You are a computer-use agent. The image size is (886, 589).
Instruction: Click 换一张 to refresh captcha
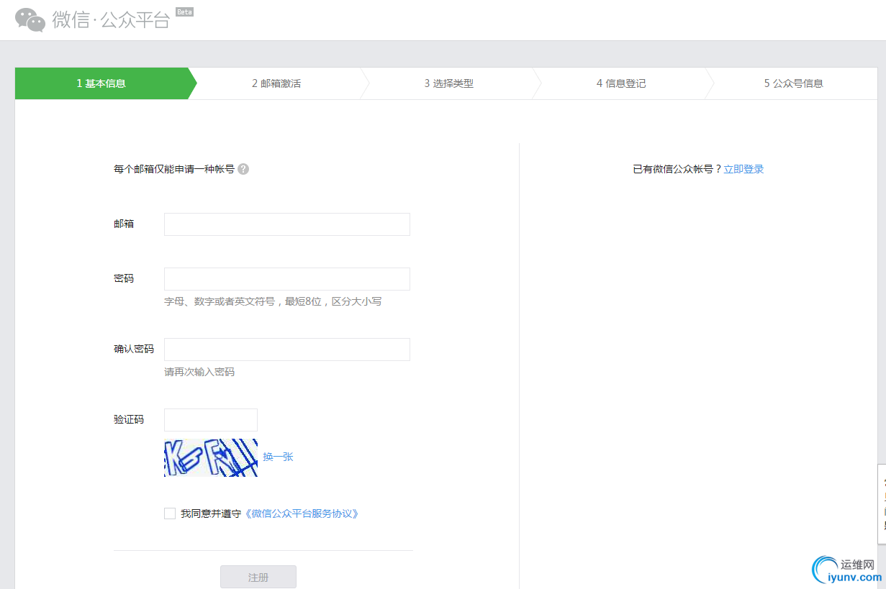click(x=278, y=457)
